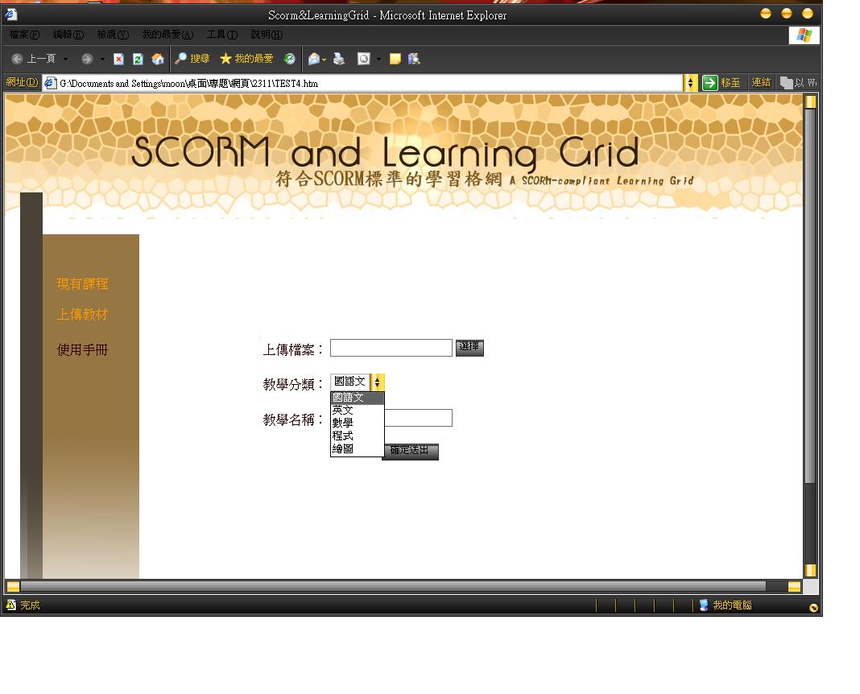Choose 數學 in the dropdown list
860x694 pixels.
pos(343,423)
